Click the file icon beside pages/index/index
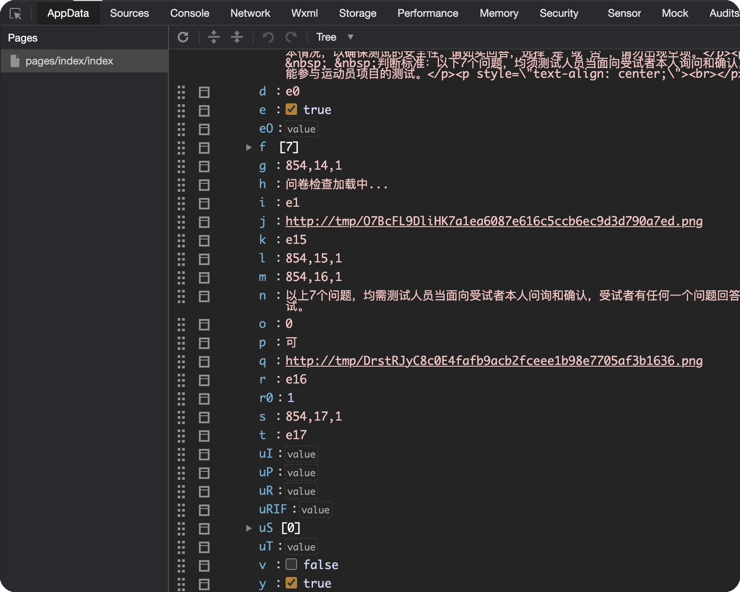This screenshot has width=740, height=592. 15,61
